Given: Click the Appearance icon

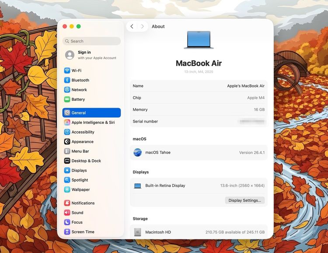Looking at the screenshot, I should coord(67,141).
